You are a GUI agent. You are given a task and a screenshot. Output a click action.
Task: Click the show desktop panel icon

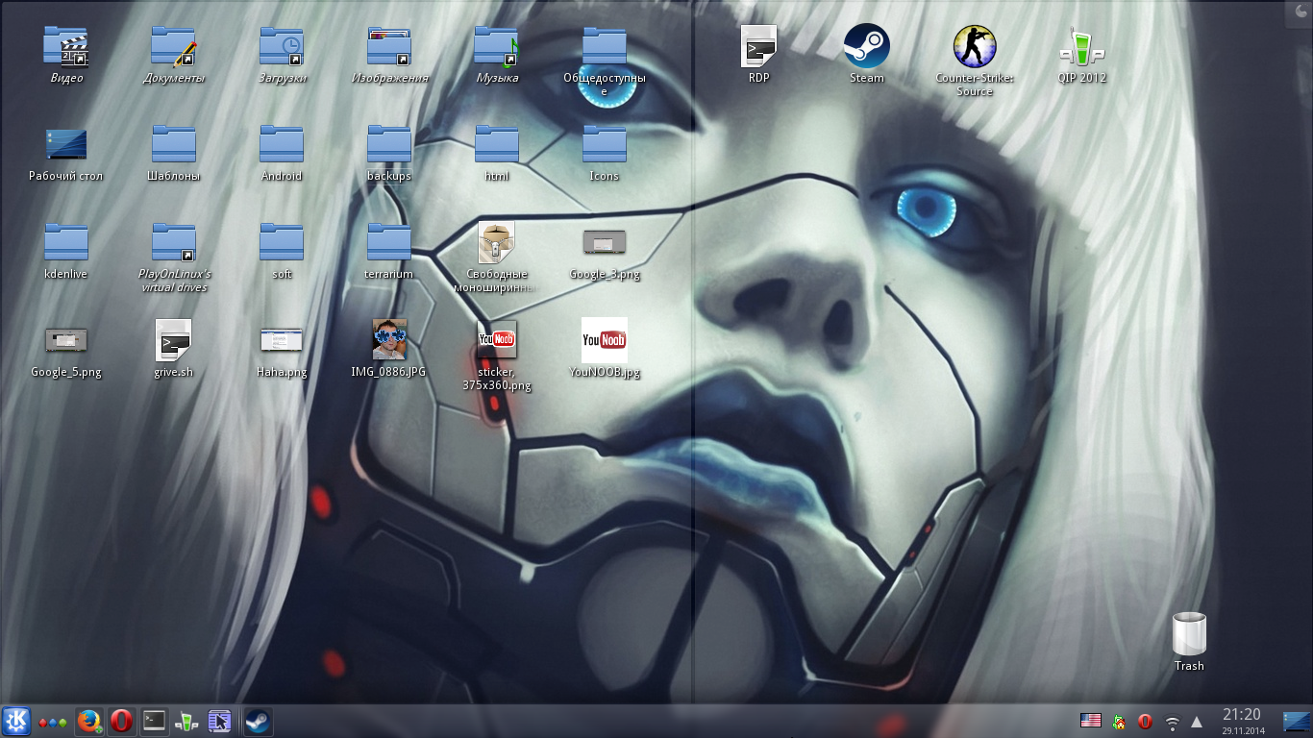[x=1296, y=721]
